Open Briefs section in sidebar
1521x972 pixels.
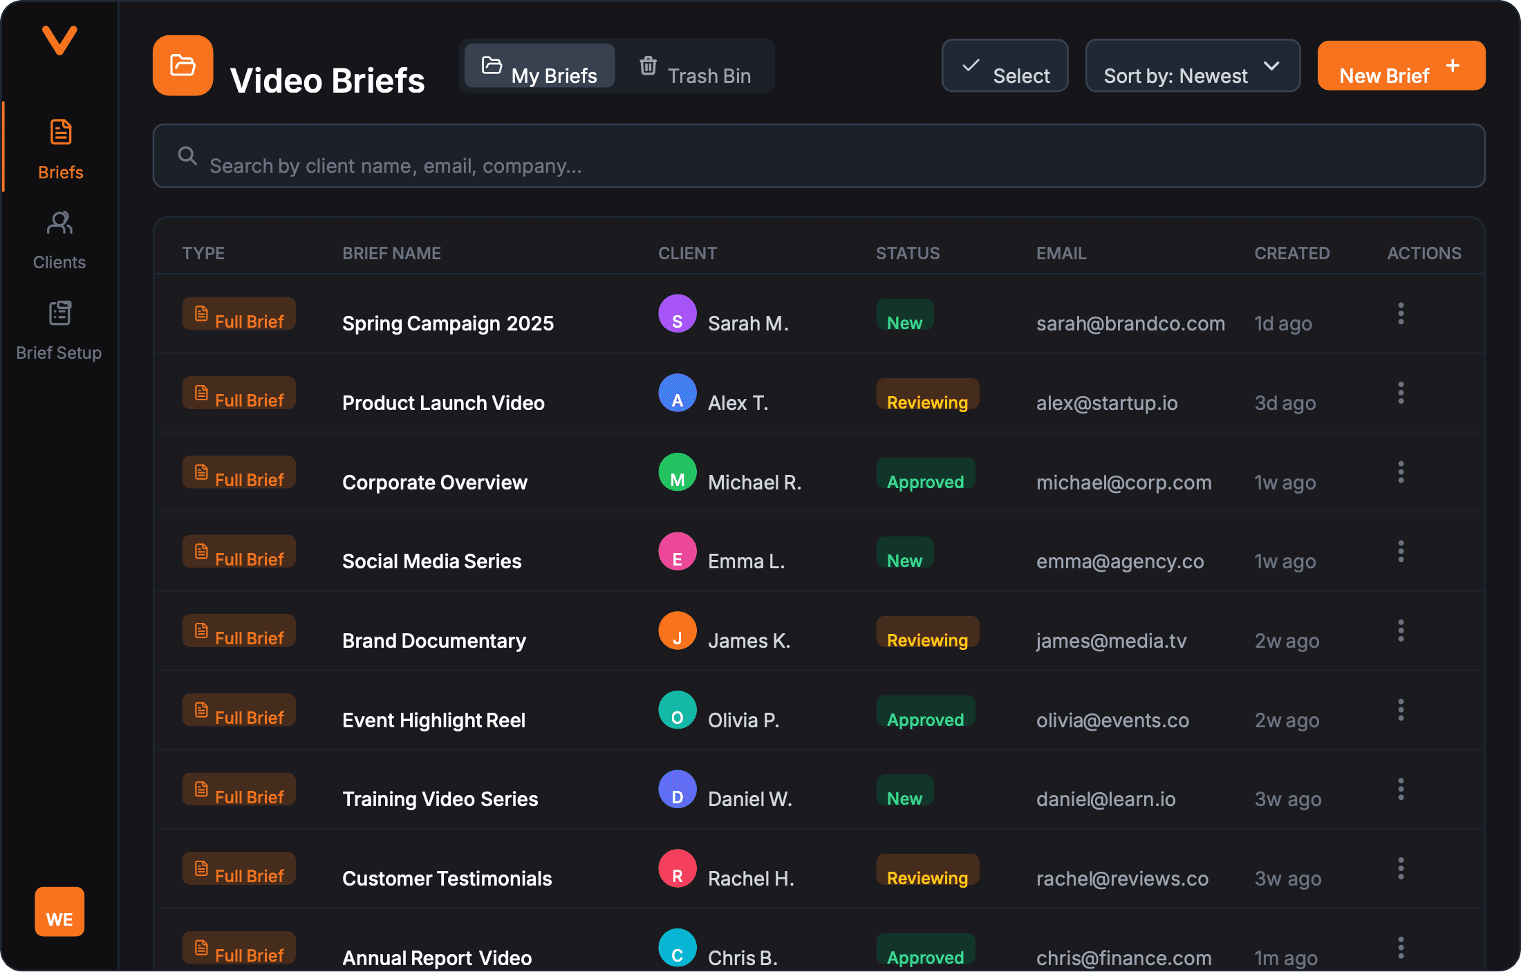click(x=60, y=148)
